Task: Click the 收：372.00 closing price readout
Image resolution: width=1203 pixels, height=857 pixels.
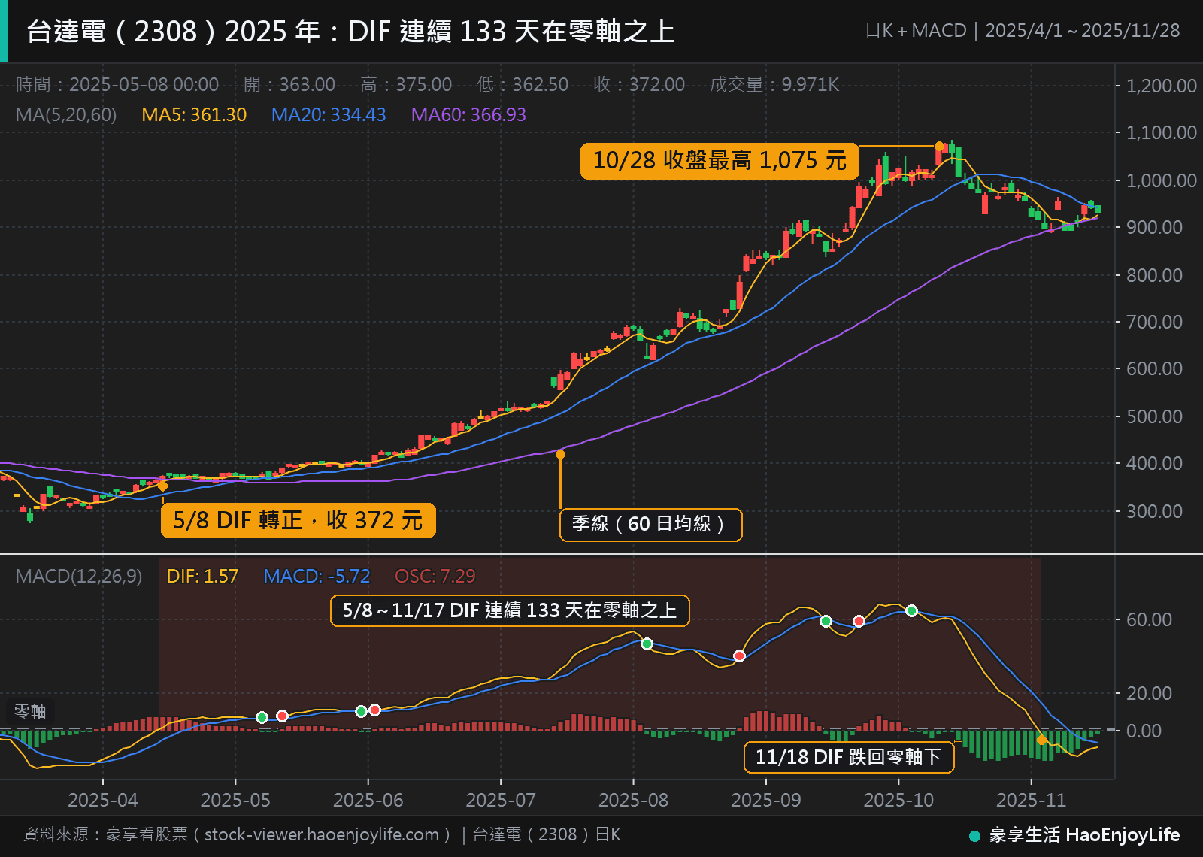Action: 639,84
